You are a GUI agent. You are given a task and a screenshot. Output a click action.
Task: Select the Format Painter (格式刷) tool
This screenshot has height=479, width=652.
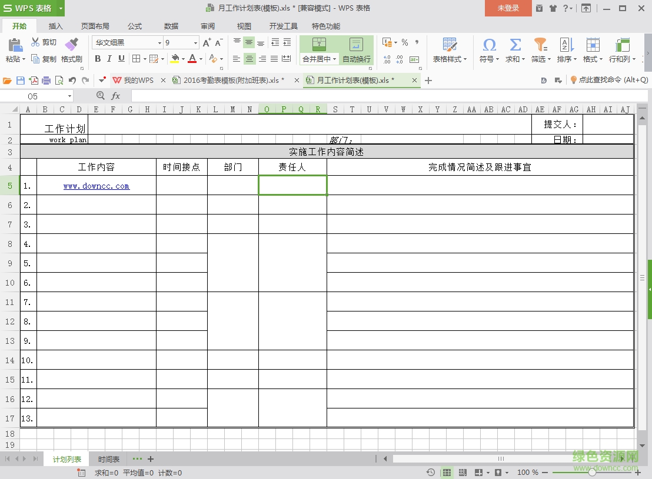[x=72, y=51]
